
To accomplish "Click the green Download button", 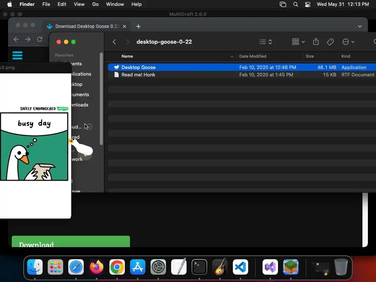I will 71,242.
